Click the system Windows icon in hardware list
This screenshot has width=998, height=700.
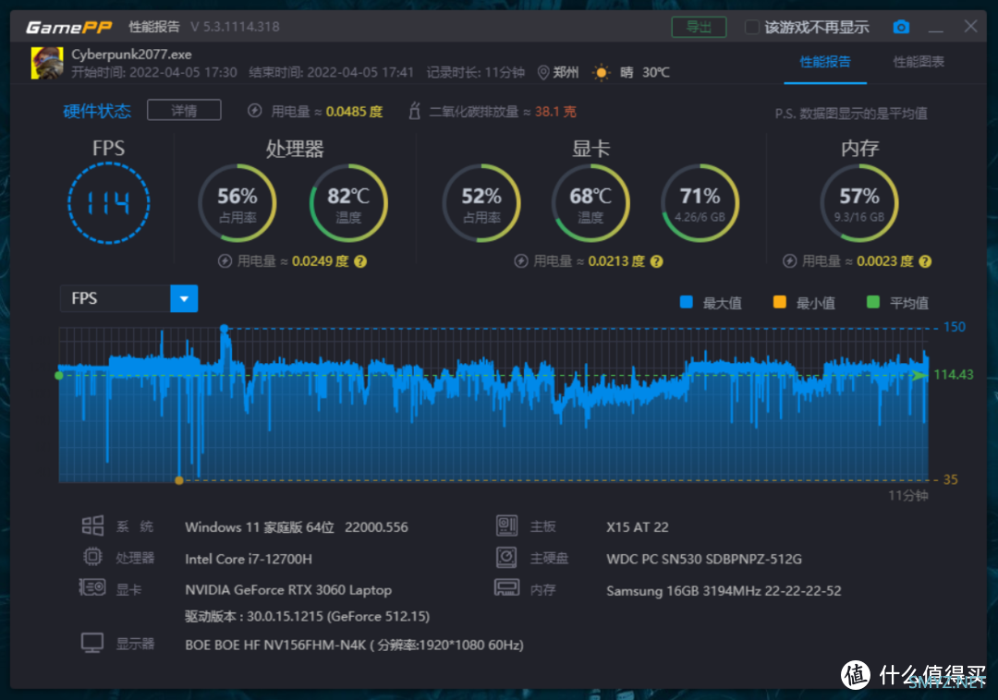coord(93,525)
